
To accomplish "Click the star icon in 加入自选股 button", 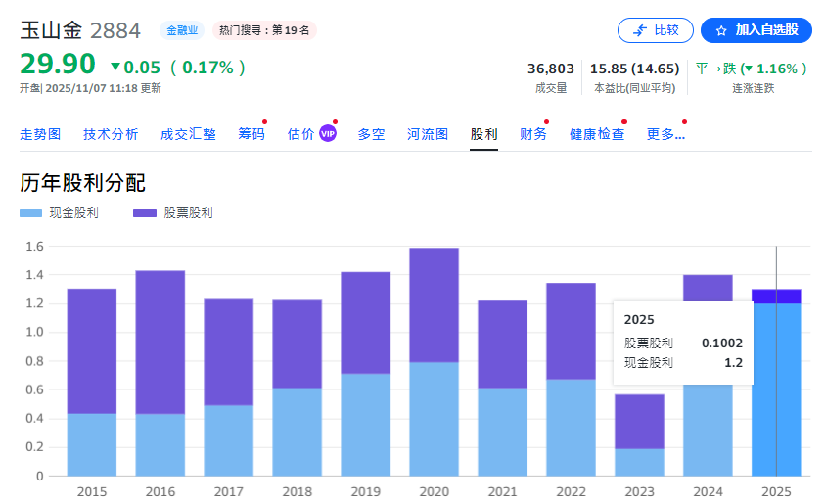I will click(721, 30).
